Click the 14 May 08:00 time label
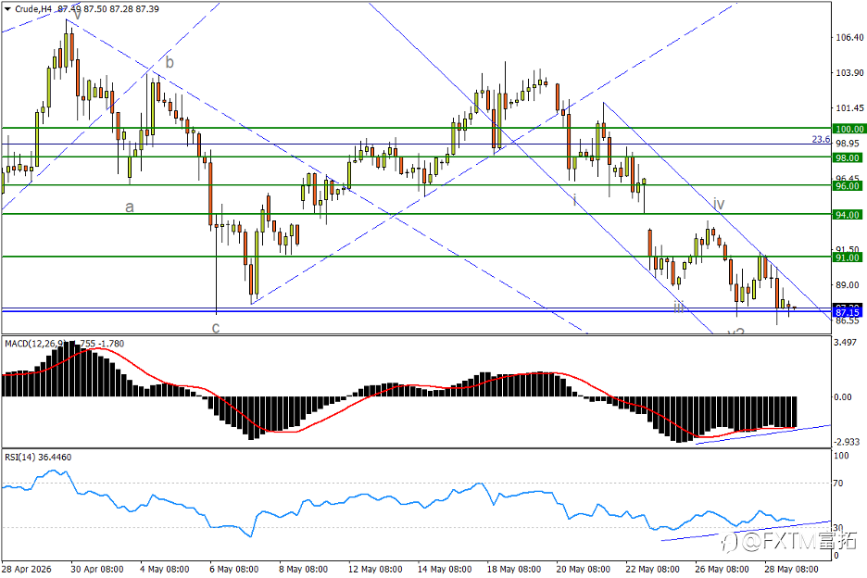867x578 pixels. (x=444, y=569)
